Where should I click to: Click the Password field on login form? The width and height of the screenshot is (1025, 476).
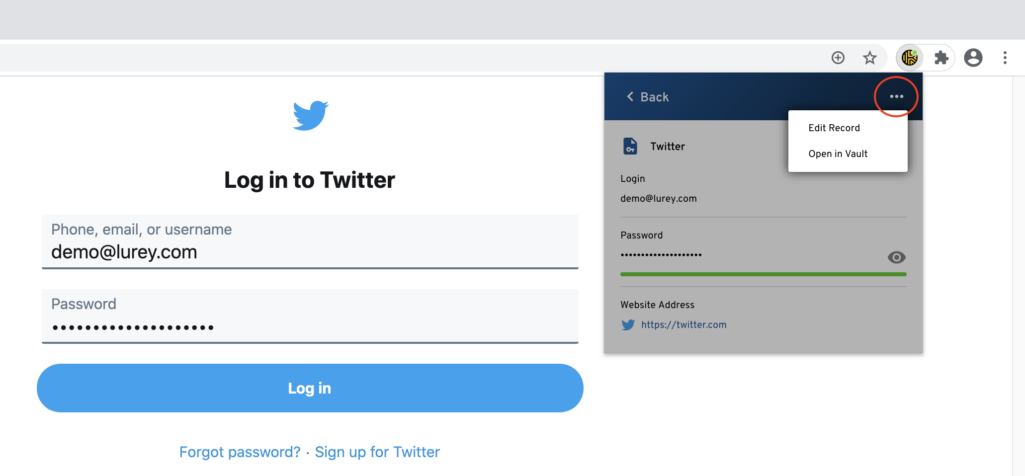(310, 317)
